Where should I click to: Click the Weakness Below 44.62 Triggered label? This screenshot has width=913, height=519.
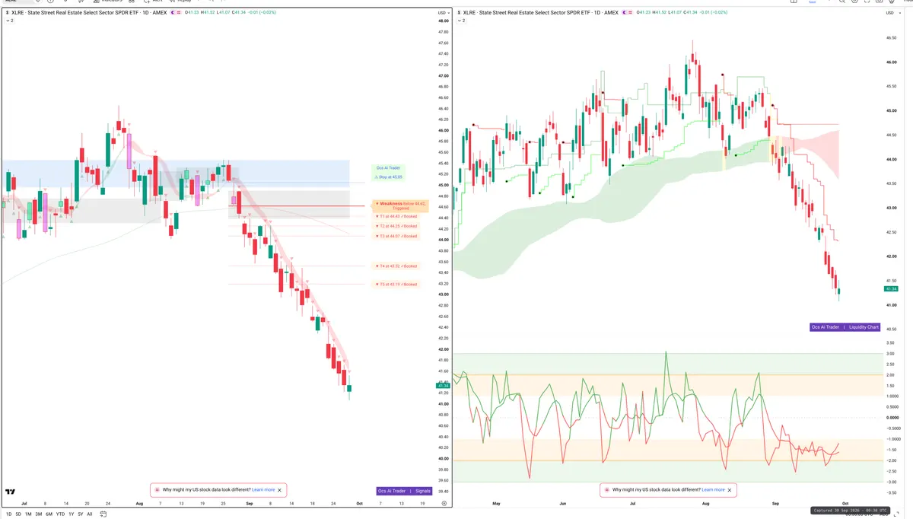402,205
